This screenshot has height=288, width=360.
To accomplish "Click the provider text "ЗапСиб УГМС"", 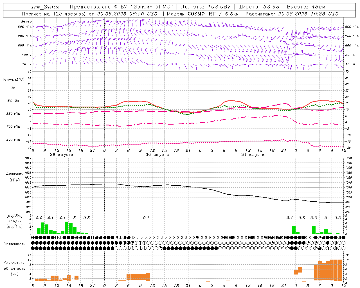I will coord(152,7).
